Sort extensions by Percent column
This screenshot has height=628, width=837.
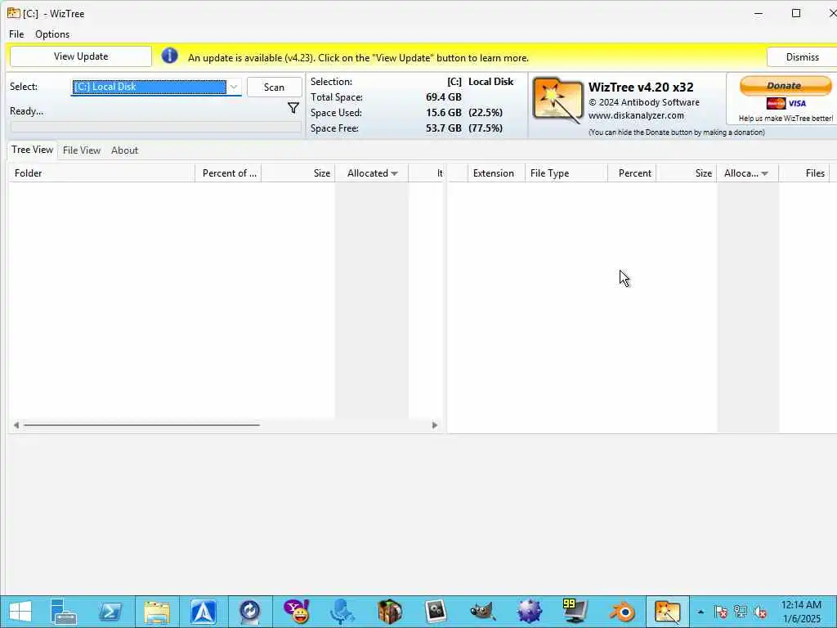coord(632,173)
